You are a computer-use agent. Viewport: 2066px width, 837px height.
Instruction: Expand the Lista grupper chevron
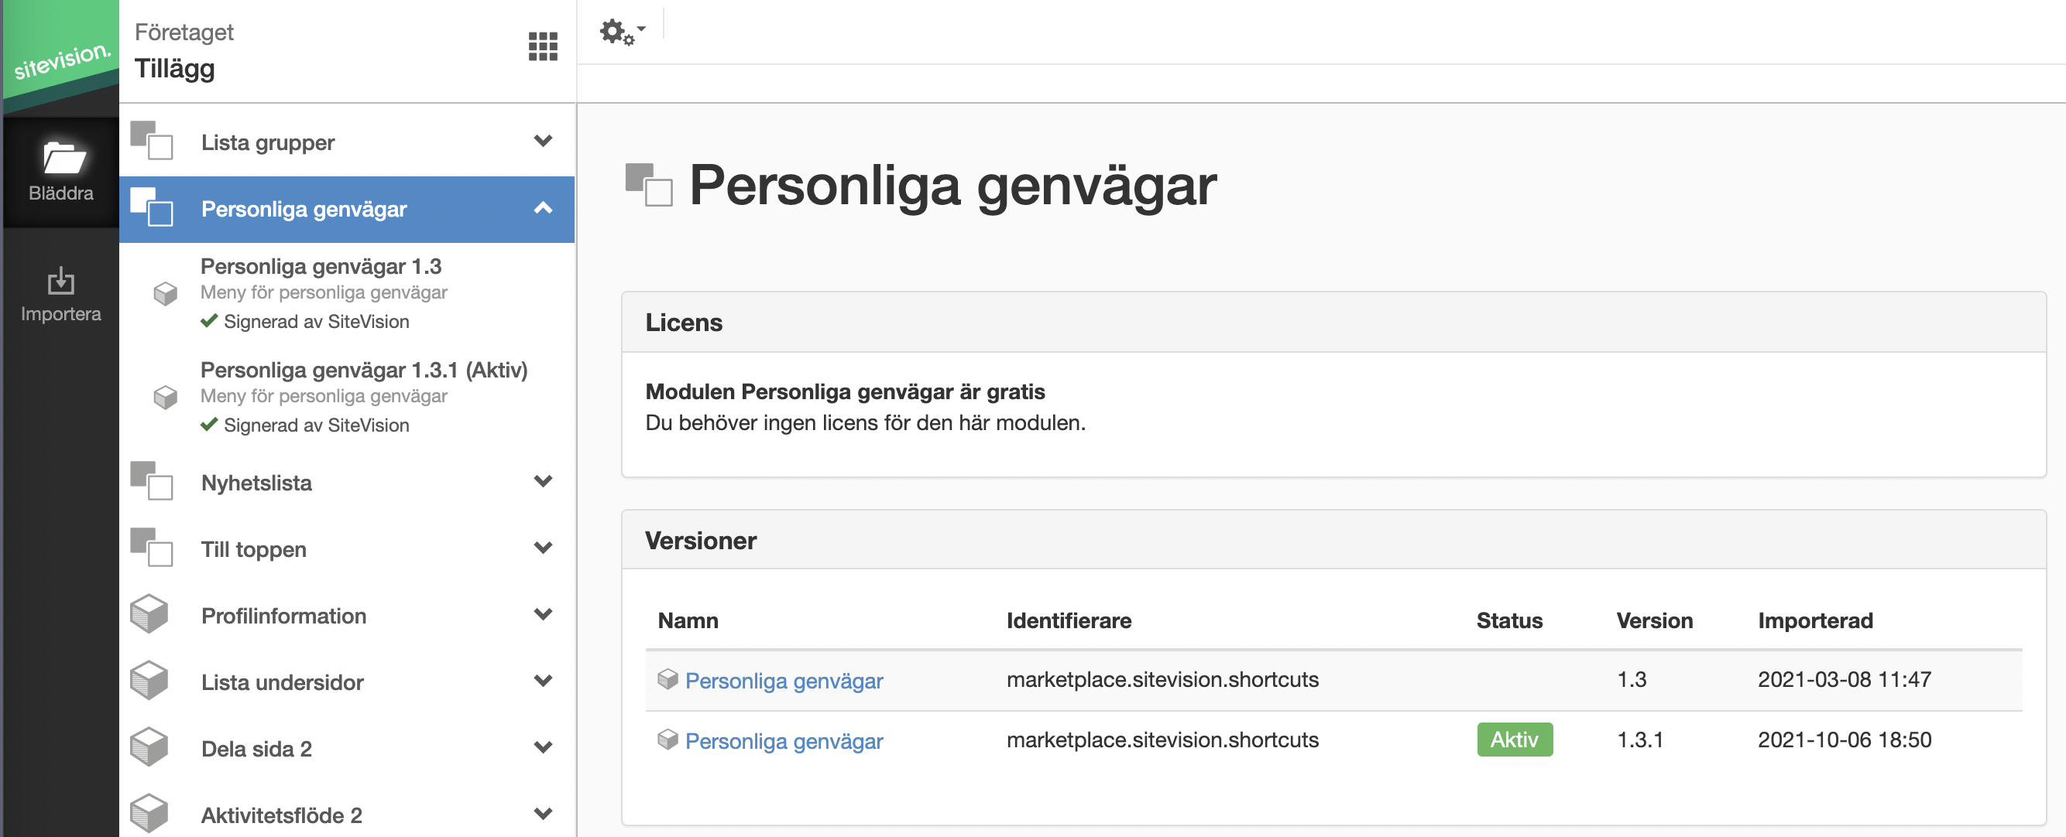click(543, 141)
